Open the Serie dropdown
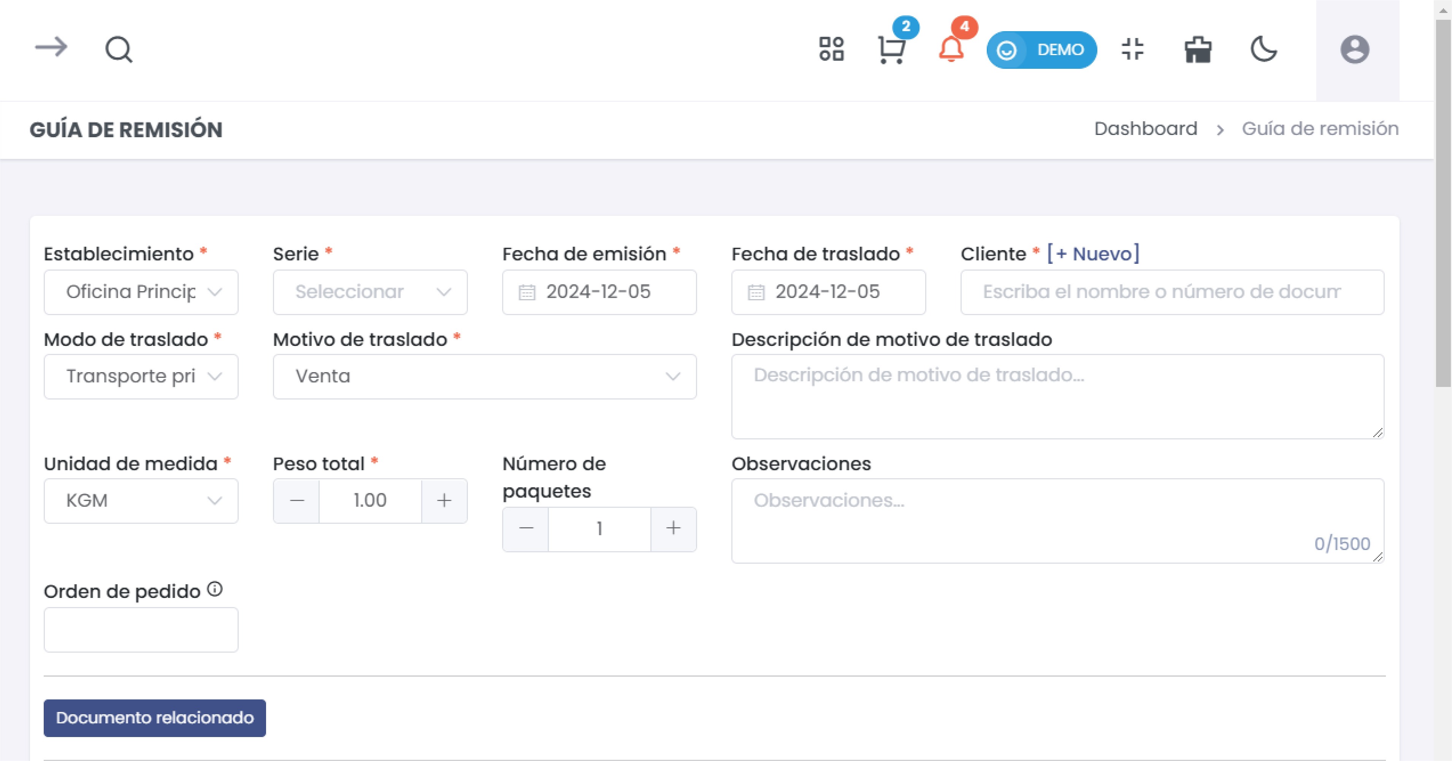 tap(370, 292)
